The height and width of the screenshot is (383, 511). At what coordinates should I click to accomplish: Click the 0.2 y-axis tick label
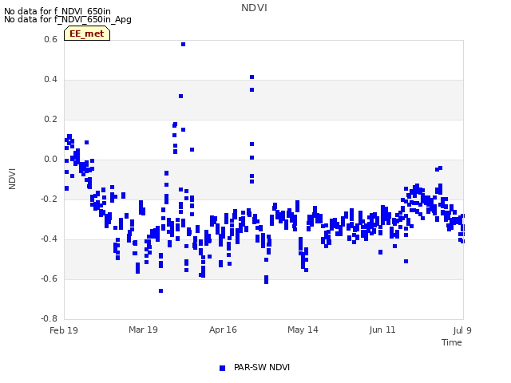(50, 119)
